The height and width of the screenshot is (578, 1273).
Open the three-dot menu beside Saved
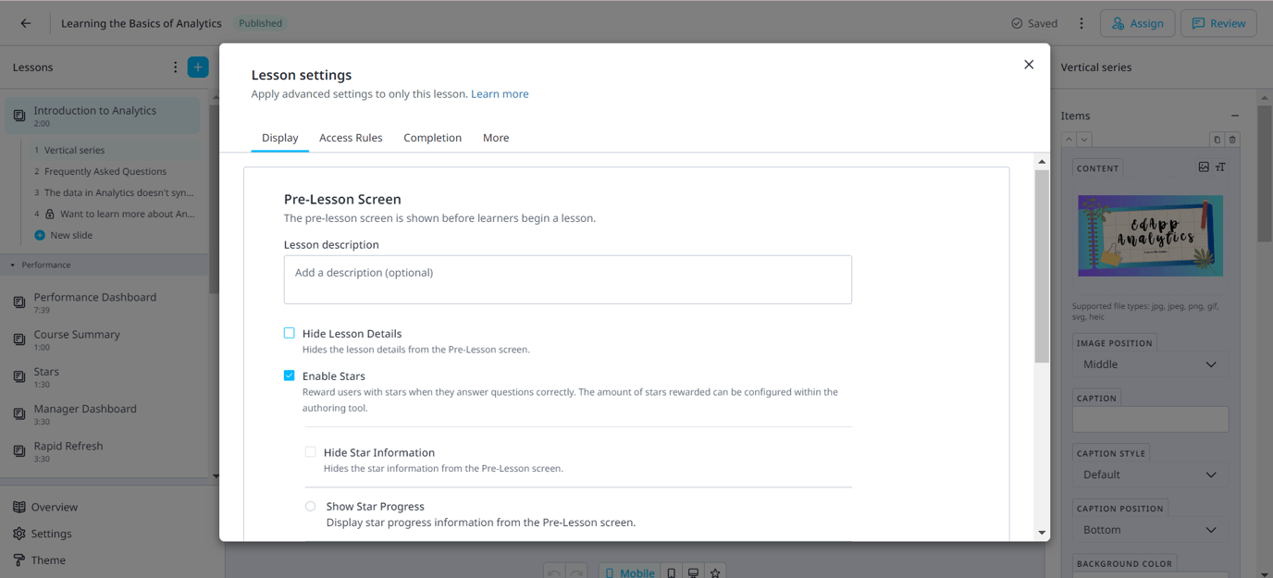click(x=1081, y=23)
